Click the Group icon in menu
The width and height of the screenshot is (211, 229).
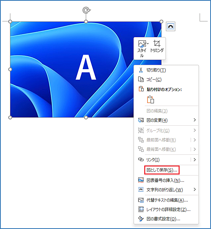[141, 130]
